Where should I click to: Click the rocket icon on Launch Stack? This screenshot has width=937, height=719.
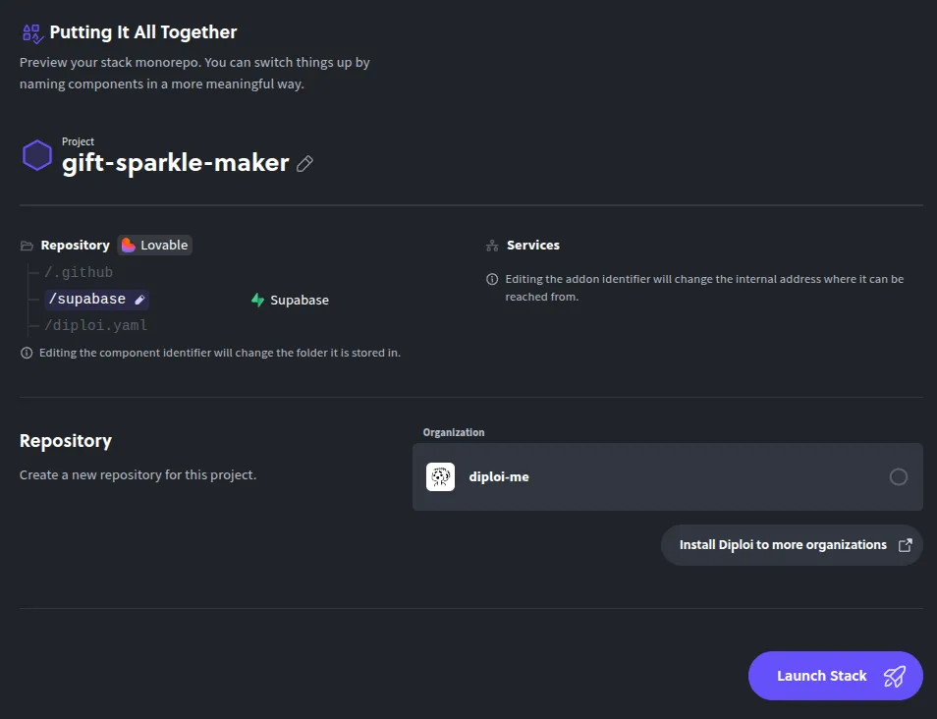coord(895,676)
